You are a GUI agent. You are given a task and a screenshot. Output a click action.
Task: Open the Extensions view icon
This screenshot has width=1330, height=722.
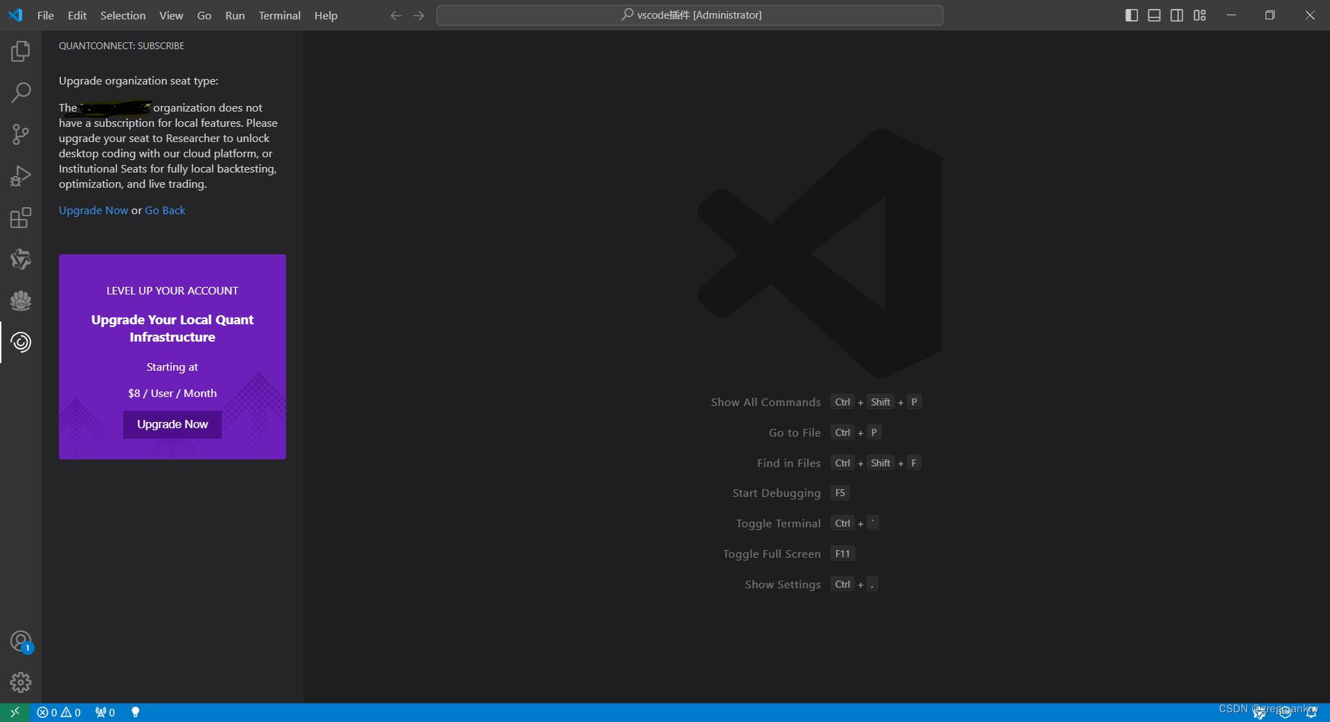[x=21, y=218]
